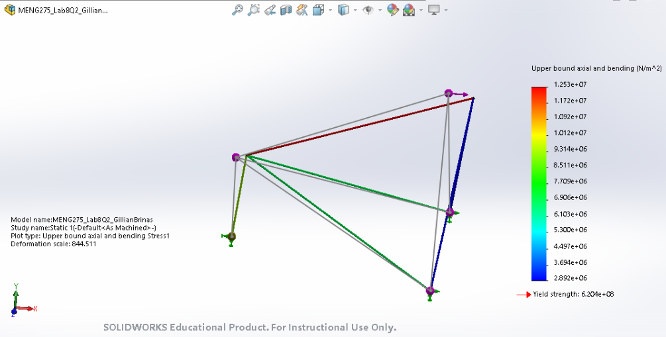Click legend value 1.012e+07

pyautogui.click(x=571, y=133)
